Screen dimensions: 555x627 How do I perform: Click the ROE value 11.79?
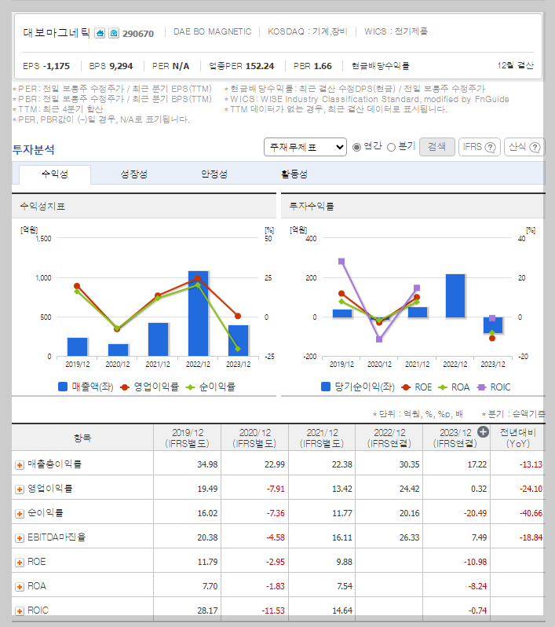tap(207, 563)
